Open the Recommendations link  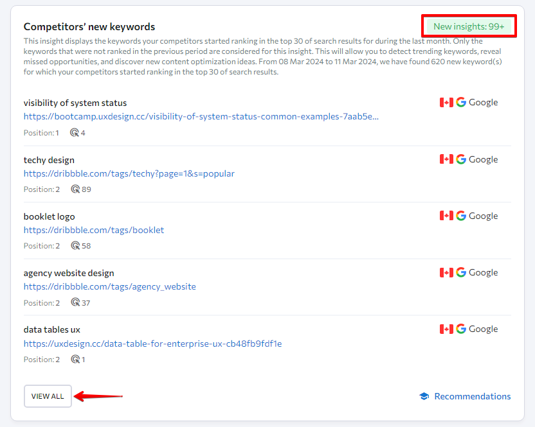point(472,396)
